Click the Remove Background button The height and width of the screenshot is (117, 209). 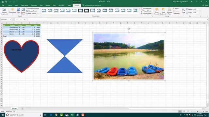[x=4, y=11]
